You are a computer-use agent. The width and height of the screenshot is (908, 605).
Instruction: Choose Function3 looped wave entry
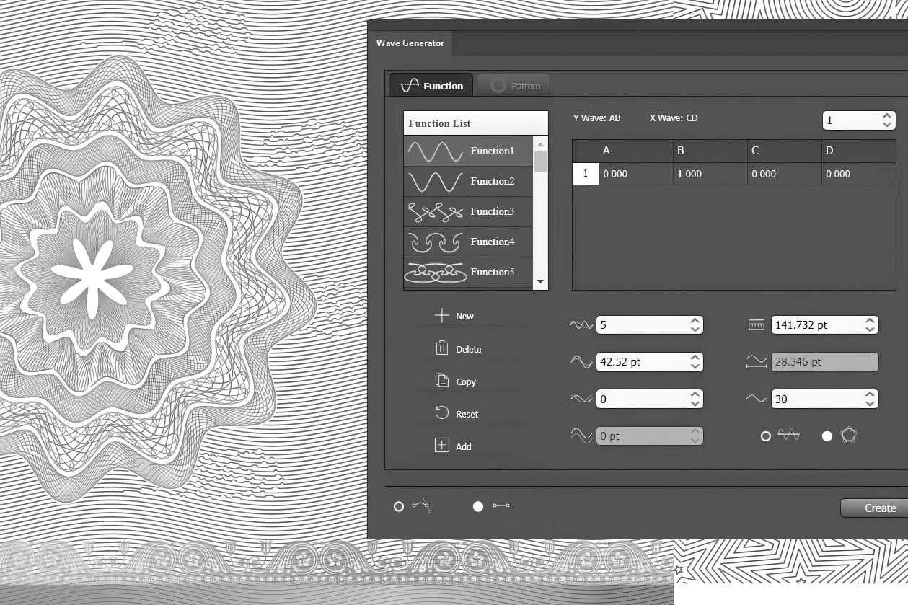click(x=468, y=212)
